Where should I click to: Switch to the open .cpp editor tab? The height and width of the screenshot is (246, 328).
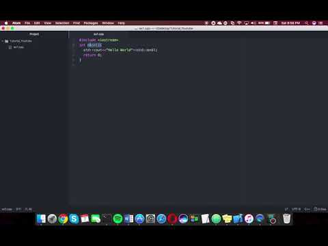coord(98,34)
